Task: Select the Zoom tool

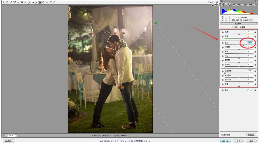Action: point(4,2)
